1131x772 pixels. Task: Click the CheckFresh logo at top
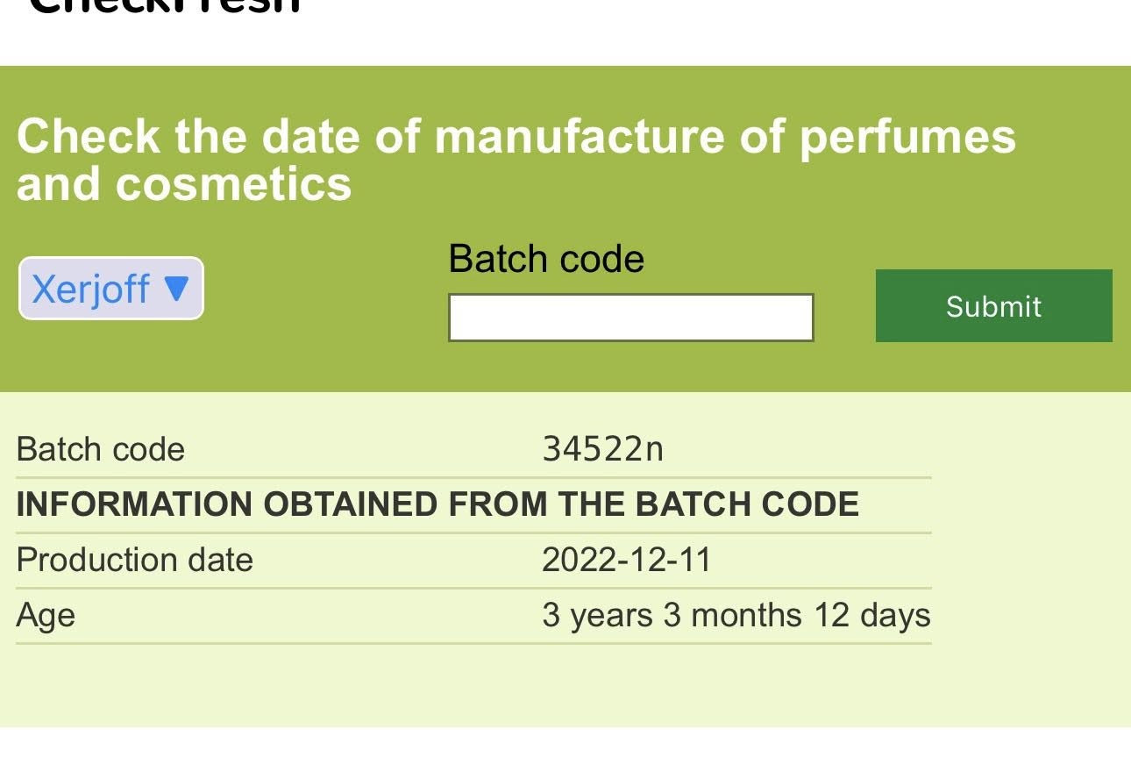click(165, 7)
